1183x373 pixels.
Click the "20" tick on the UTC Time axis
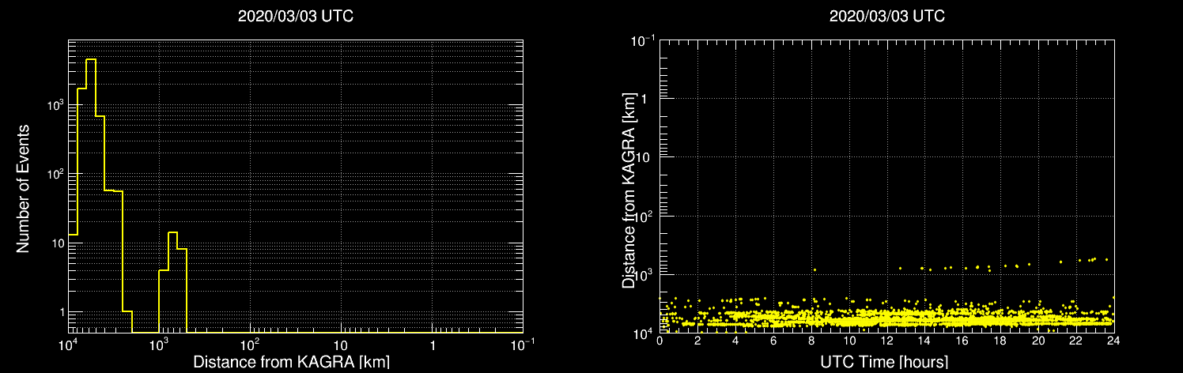tap(1038, 341)
